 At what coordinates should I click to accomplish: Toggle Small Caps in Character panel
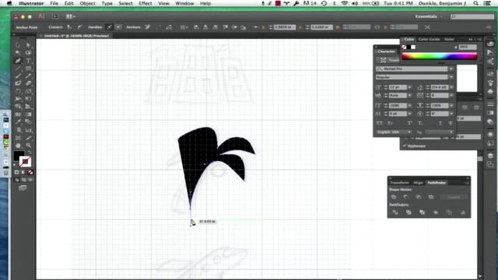[390, 123]
